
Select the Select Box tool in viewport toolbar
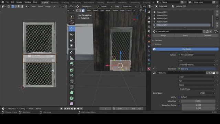click(71, 17)
